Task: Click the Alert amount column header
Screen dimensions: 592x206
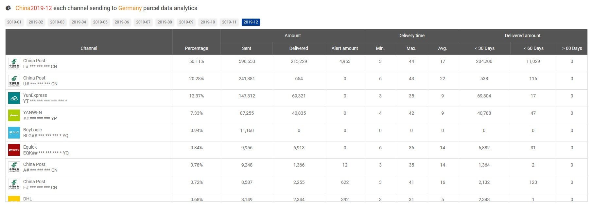Action: [x=345, y=48]
